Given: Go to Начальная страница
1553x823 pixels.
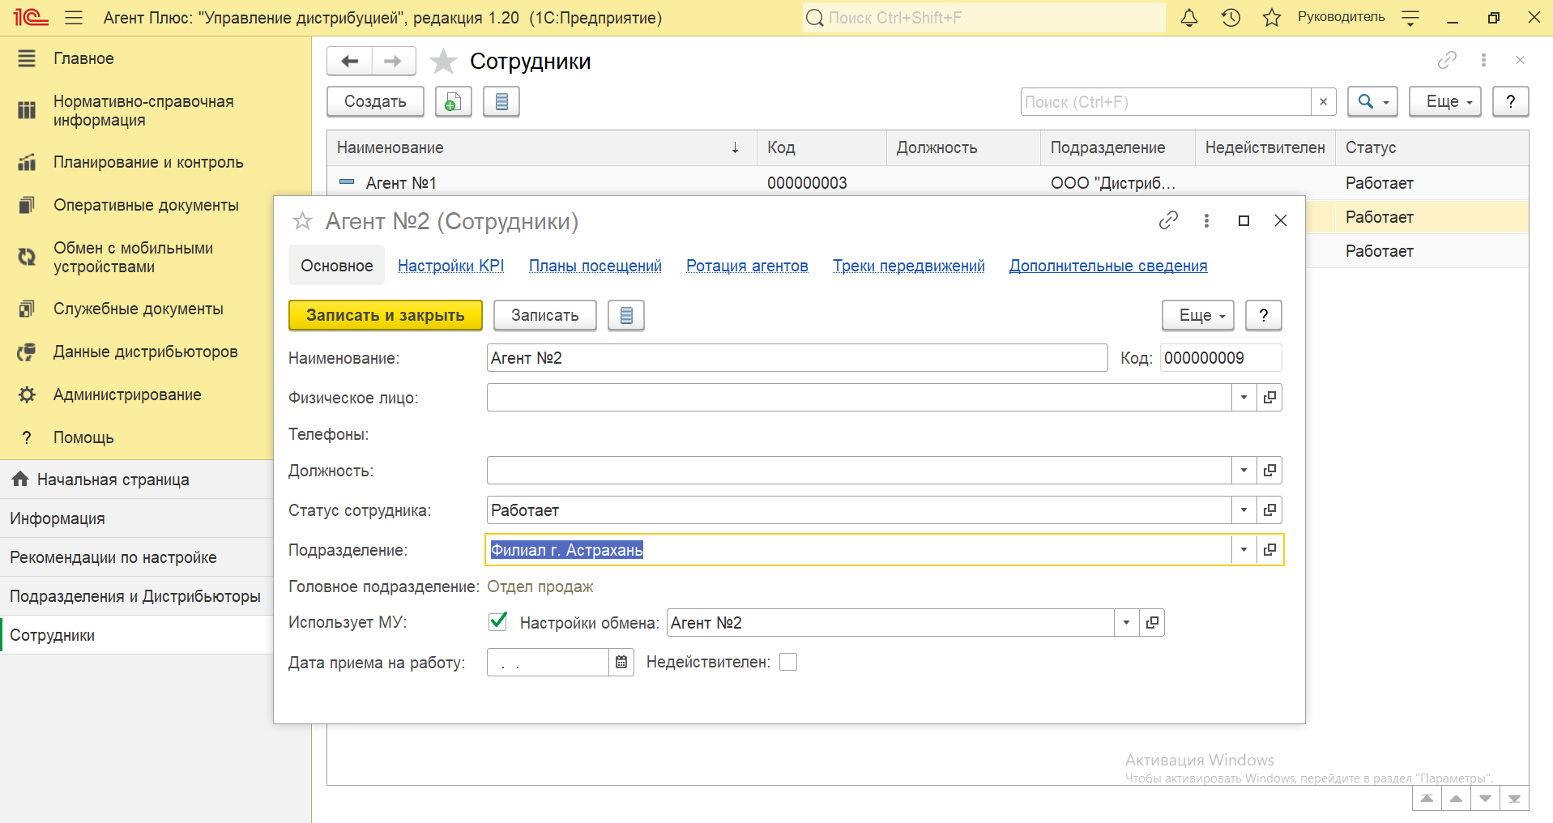Looking at the screenshot, I should click(x=113, y=480).
